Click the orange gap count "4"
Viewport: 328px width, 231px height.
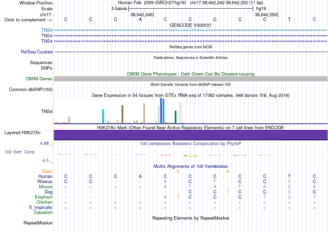[x=228, y=171]
